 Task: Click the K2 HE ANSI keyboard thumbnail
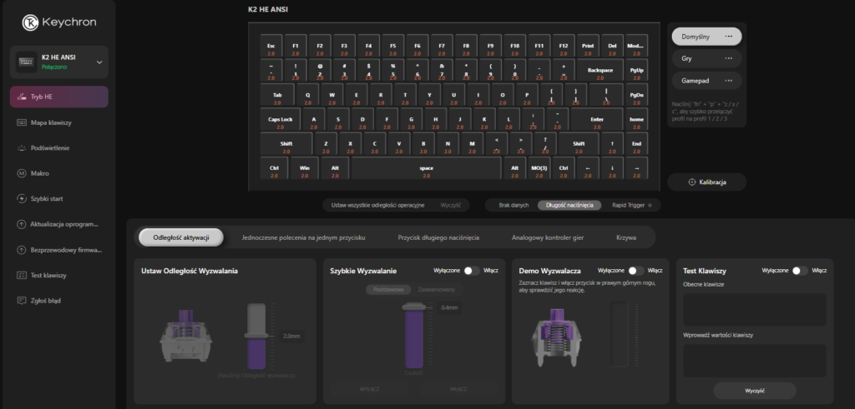click(26, 62)
